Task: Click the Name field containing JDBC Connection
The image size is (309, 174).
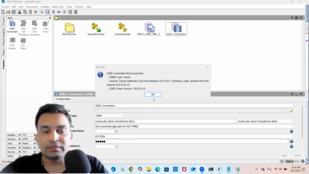Action: (194, 106)
